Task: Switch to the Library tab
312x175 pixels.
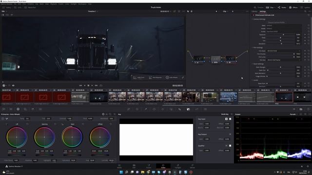Action: (x=254, y=11)
